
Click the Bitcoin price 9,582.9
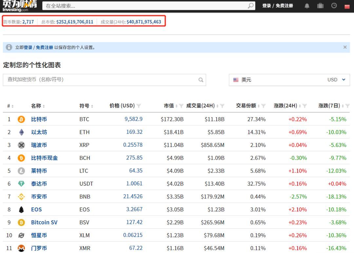[133, 119]
